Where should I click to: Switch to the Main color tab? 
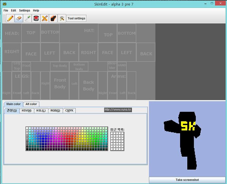click(14, 104)
